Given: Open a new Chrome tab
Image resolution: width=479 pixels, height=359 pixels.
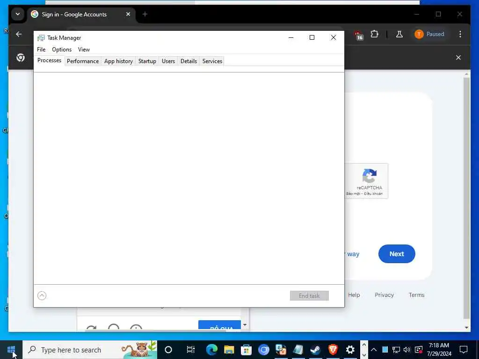Looking at the screenshot, I should (x=145, y=14).
